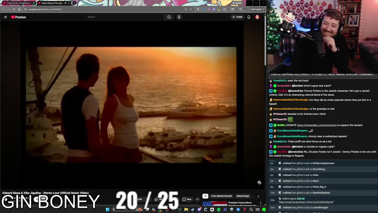Image resolution: width=378 pixels, height=213 pixels.
Task: Open File Explorer from the taskbar
Action: tap(186, 209)
